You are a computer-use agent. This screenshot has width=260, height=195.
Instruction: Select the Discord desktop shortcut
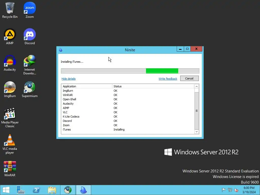(x=30, y=37)
